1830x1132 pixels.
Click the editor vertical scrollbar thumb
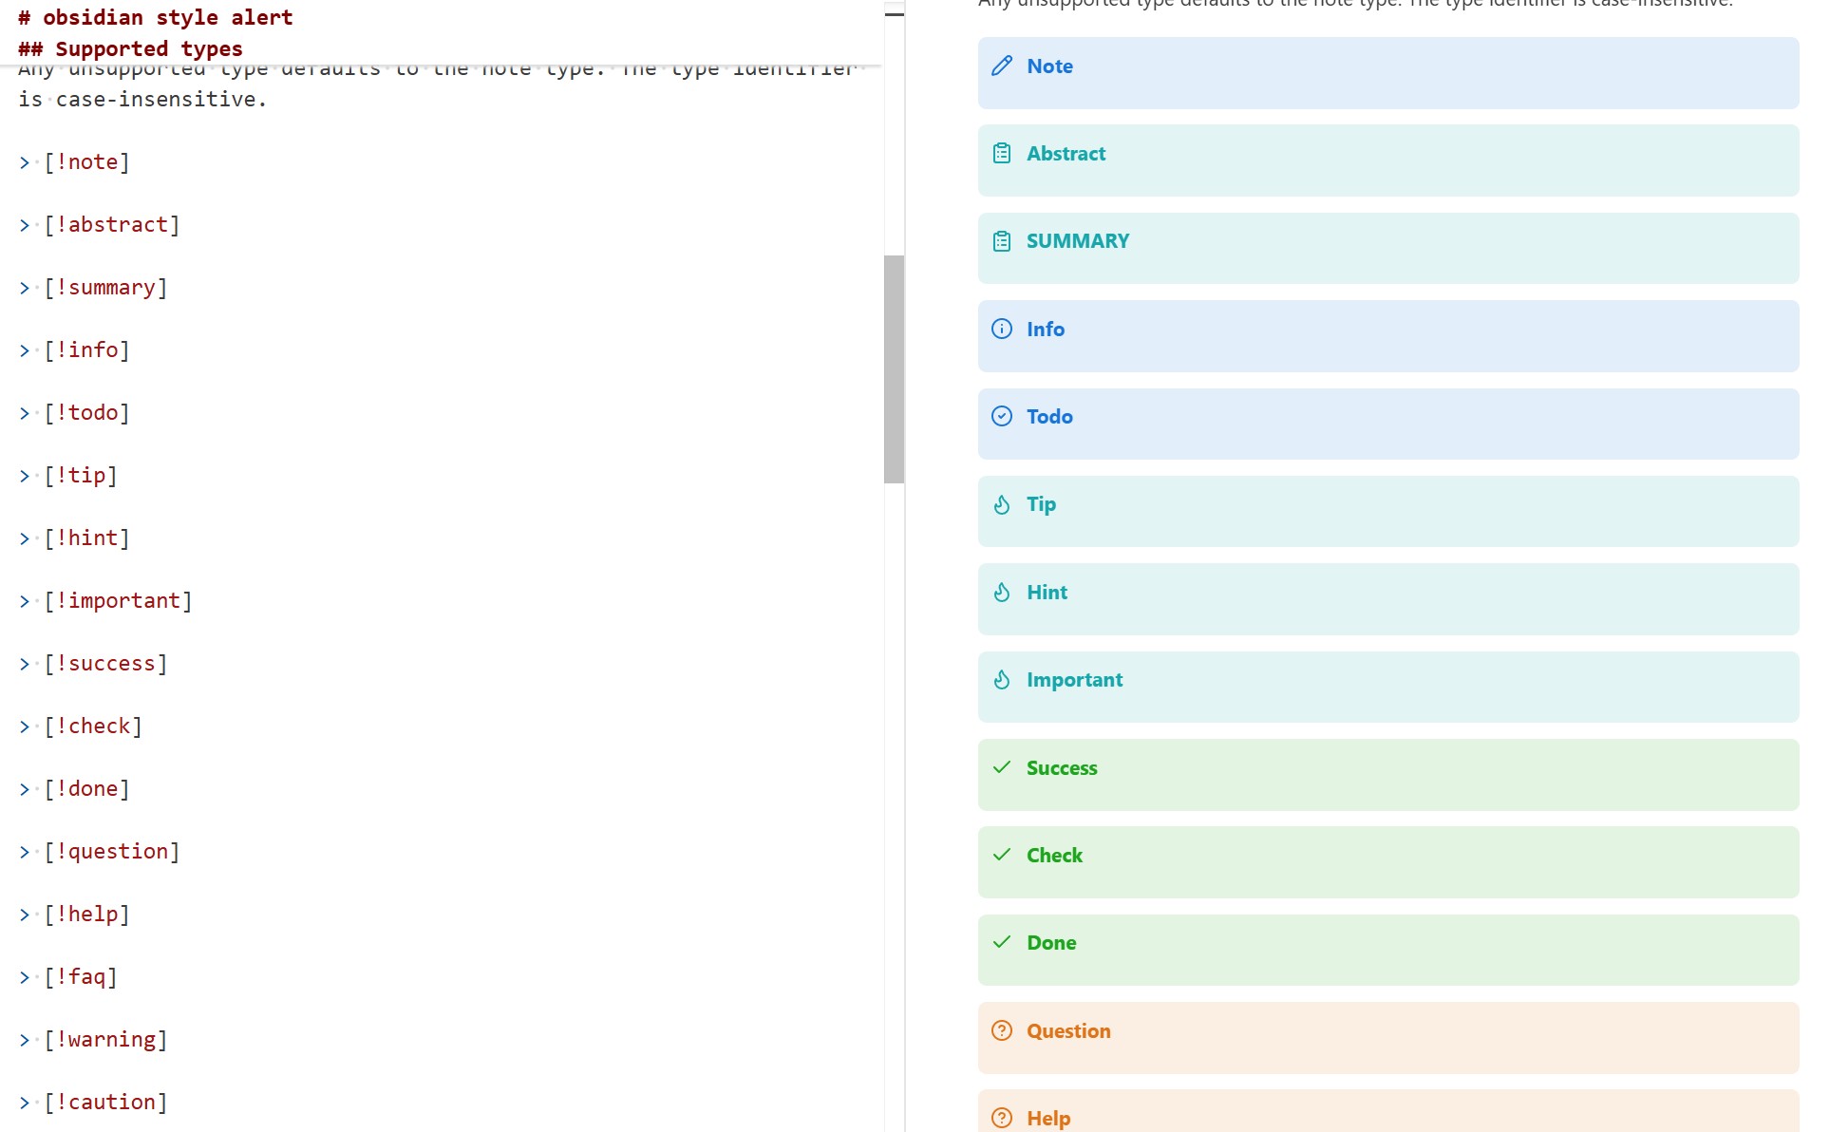[894, 368]
